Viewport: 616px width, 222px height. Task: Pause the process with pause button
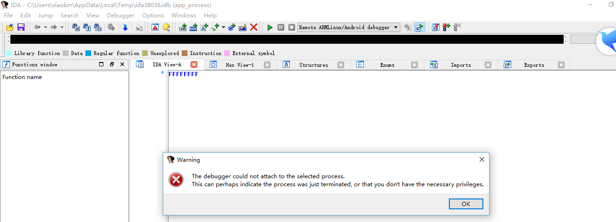pos(281,27)
